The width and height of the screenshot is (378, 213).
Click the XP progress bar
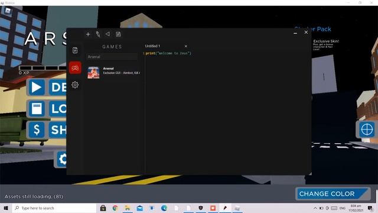(x=43, y=68)
